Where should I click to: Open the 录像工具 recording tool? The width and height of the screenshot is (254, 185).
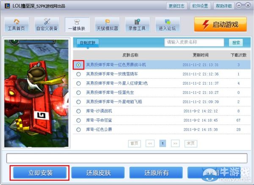click(x=137, y=25)
